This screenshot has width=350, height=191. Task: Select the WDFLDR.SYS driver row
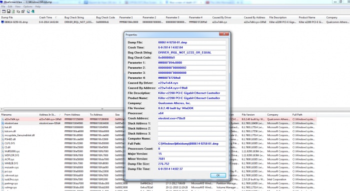pos(12,156)
